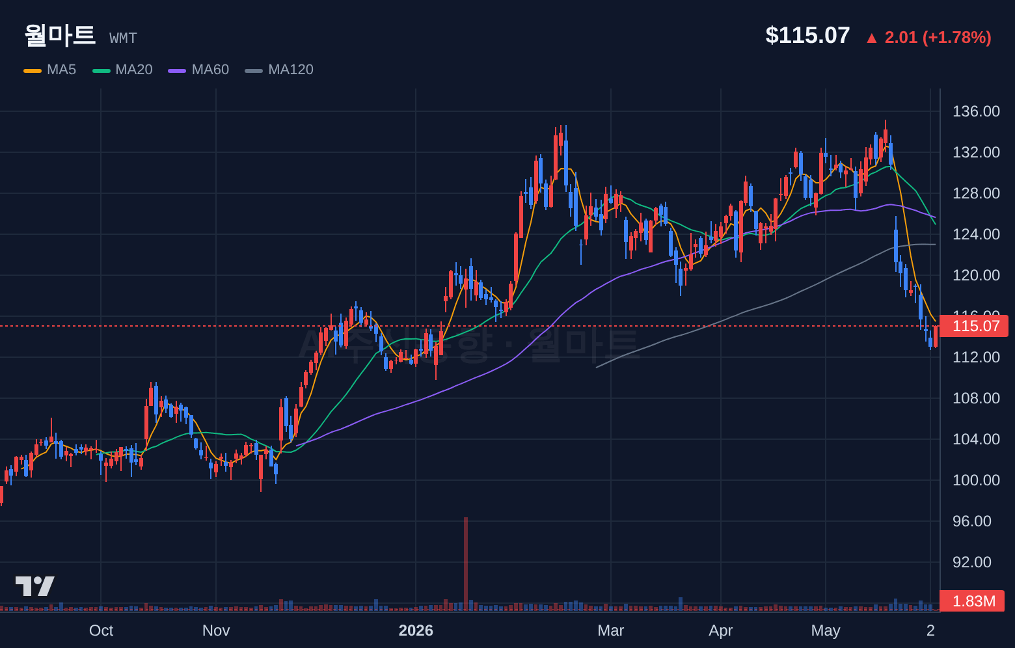Click the purple MA60 color swatch

tap(177, 70)
